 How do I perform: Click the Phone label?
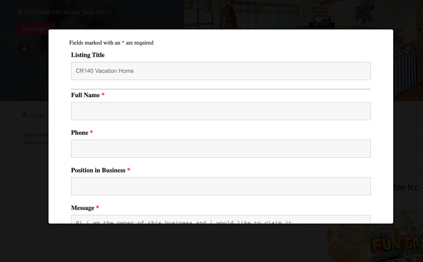pyautogui.click(x=79, y=132)
